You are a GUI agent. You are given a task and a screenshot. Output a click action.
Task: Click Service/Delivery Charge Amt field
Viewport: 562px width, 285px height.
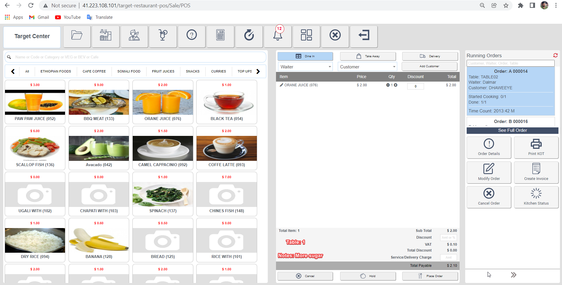(x=448, y=257)
